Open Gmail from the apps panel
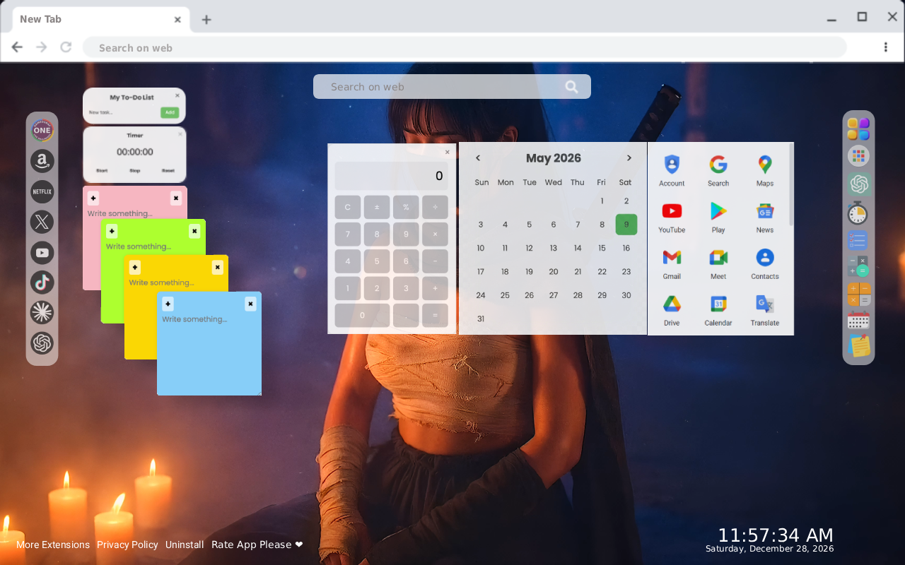This screenshot has width=905, height=565. pyautogui.click(x=672, y=264)
